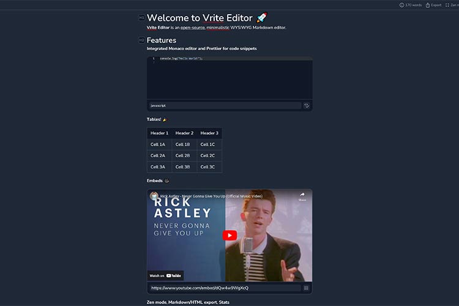Click the Features heading text
Viewport: 459px width, 306px height.
coord(162,40)
